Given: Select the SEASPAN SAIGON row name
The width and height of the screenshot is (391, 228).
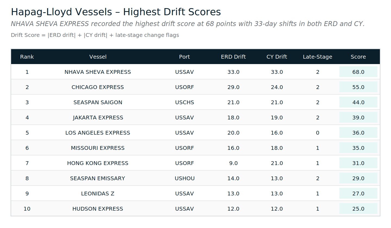Looking at the screenshot, I should coord(98,102).
